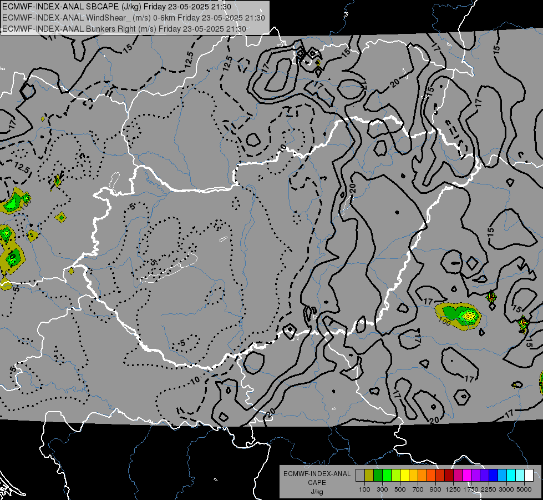Select the pure yellow legend swatch
Viewport: 543px width, 500px height.
(x=404, y=476)
